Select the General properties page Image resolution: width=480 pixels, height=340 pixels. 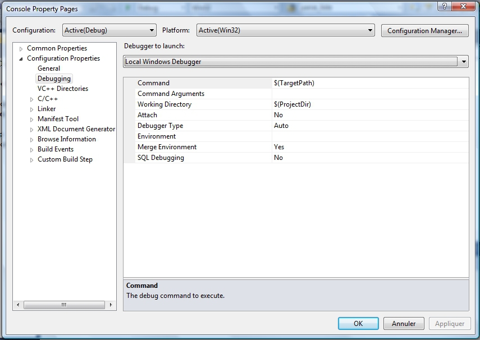(x=49, y=68)
